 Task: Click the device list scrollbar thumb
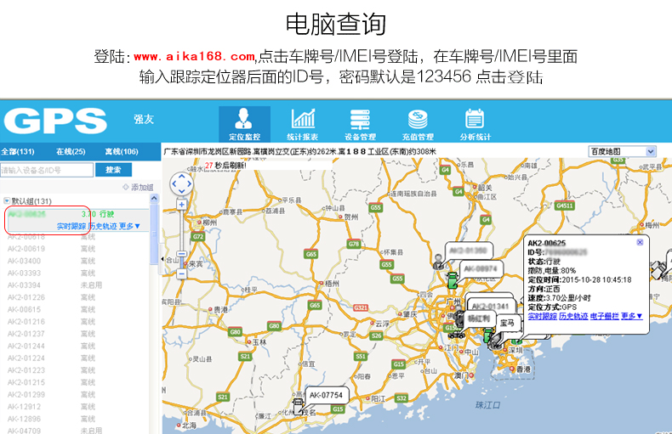(x=154, y=234)
